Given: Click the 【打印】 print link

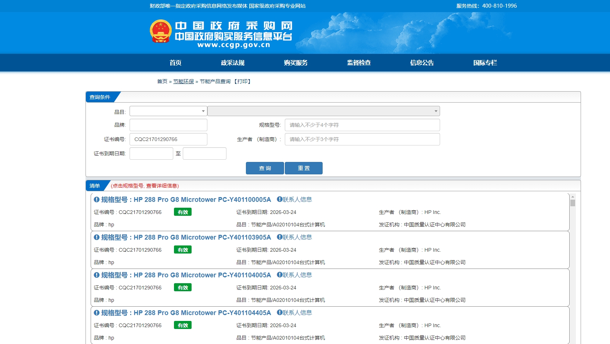Looking at the screenshot, I should 242,81.
